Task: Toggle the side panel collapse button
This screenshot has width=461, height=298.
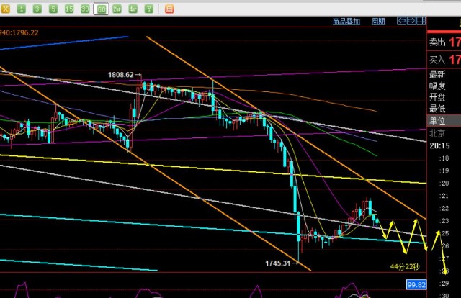Action: tap(420, 22)
